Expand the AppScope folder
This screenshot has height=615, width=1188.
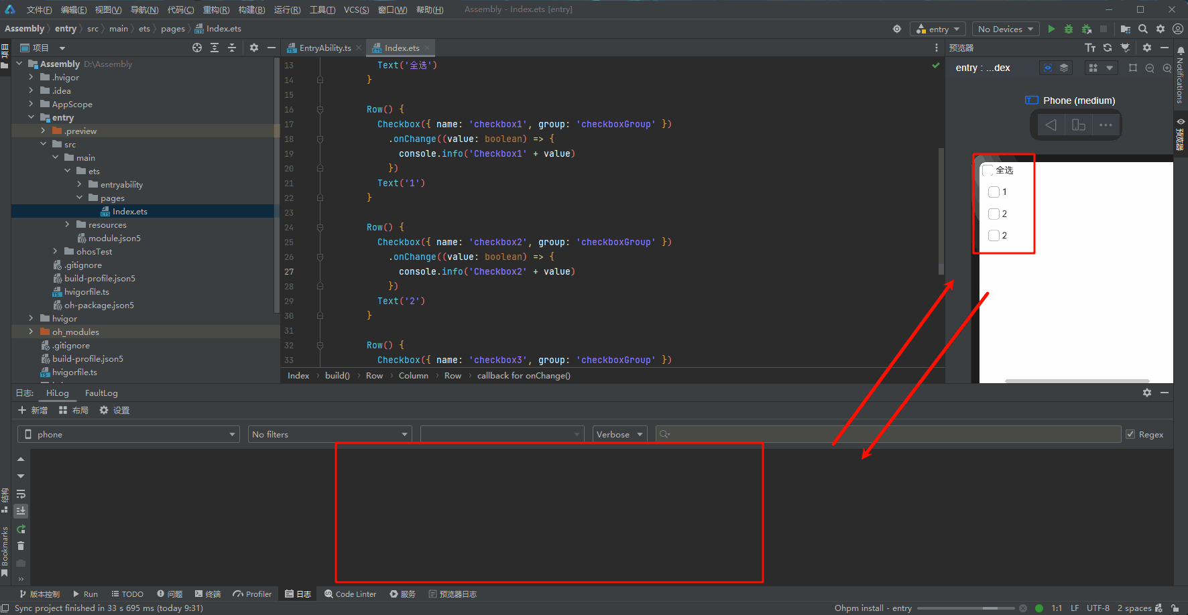tap(31, 104)
